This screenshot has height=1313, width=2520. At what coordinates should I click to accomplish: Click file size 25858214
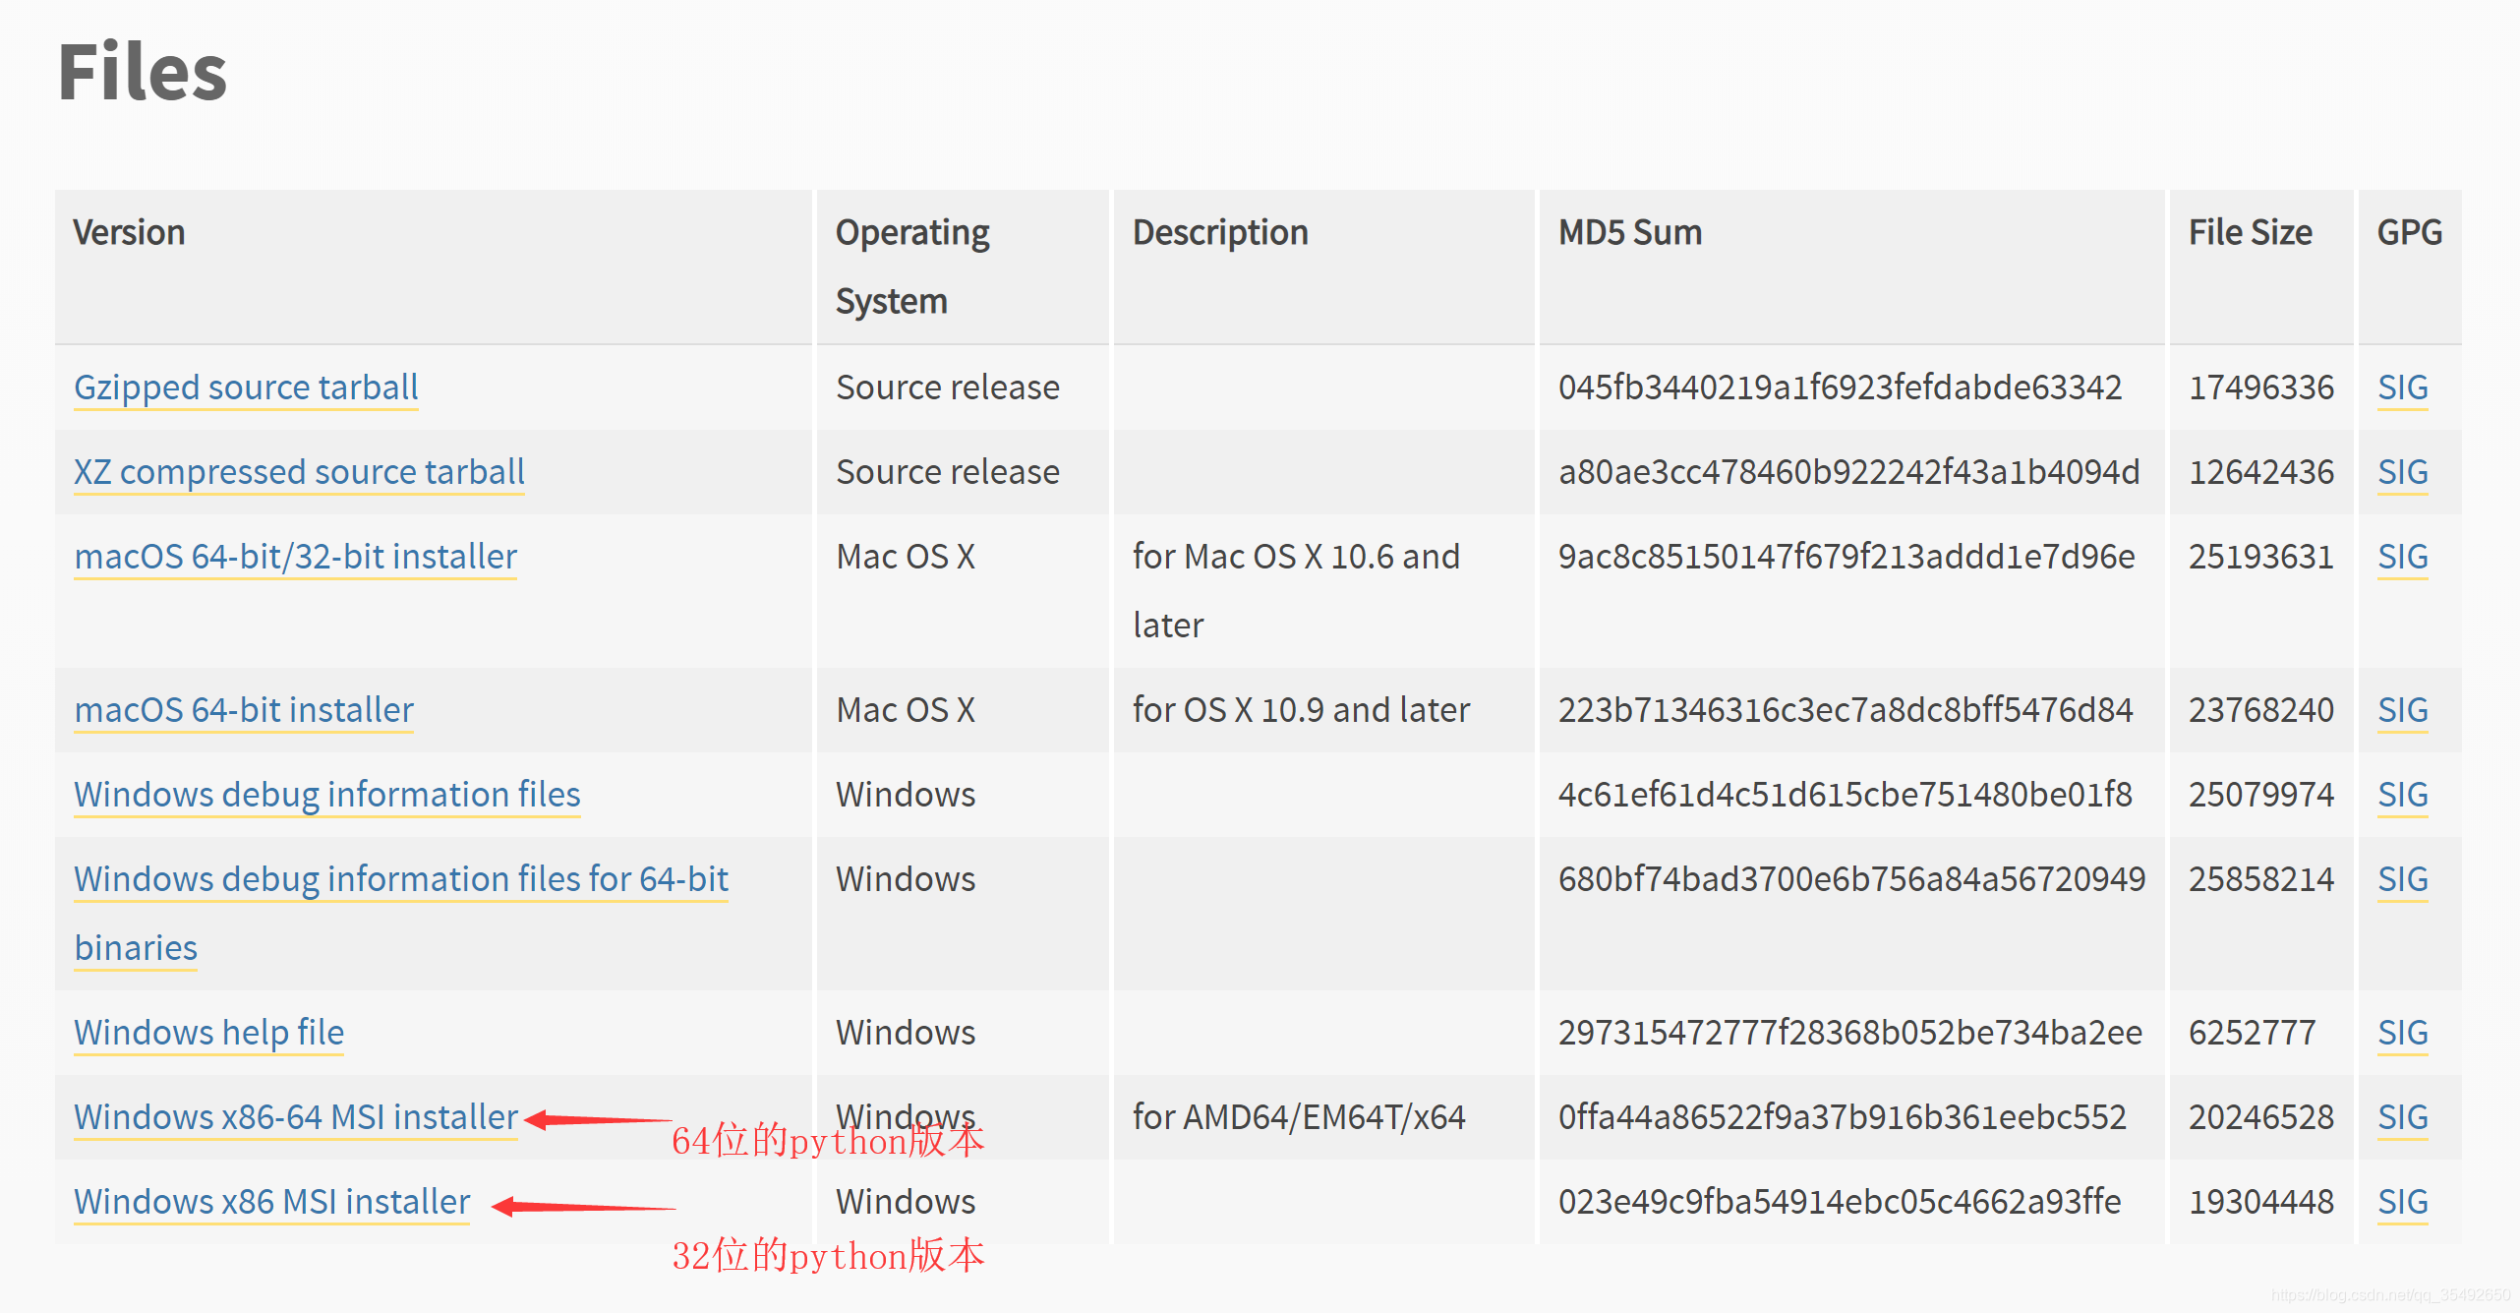[x=2260, y=879]
